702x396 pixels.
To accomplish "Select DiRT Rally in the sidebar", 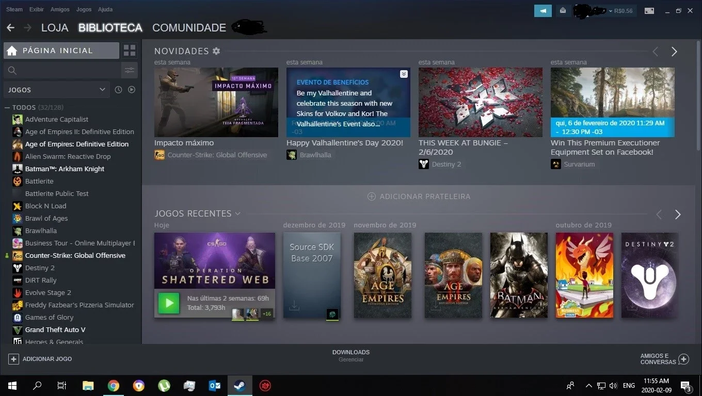I will (x=41, y=280).
